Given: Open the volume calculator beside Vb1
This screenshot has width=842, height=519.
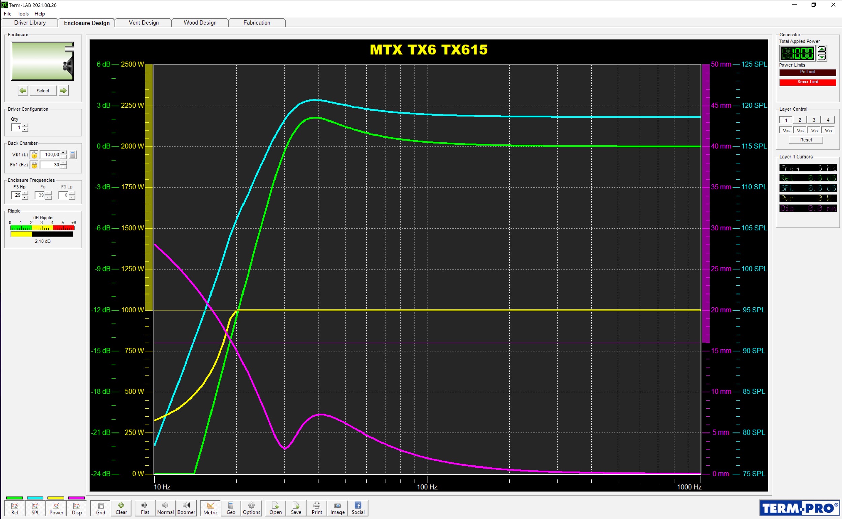Looking at the screenshot, I should [72, 154].
